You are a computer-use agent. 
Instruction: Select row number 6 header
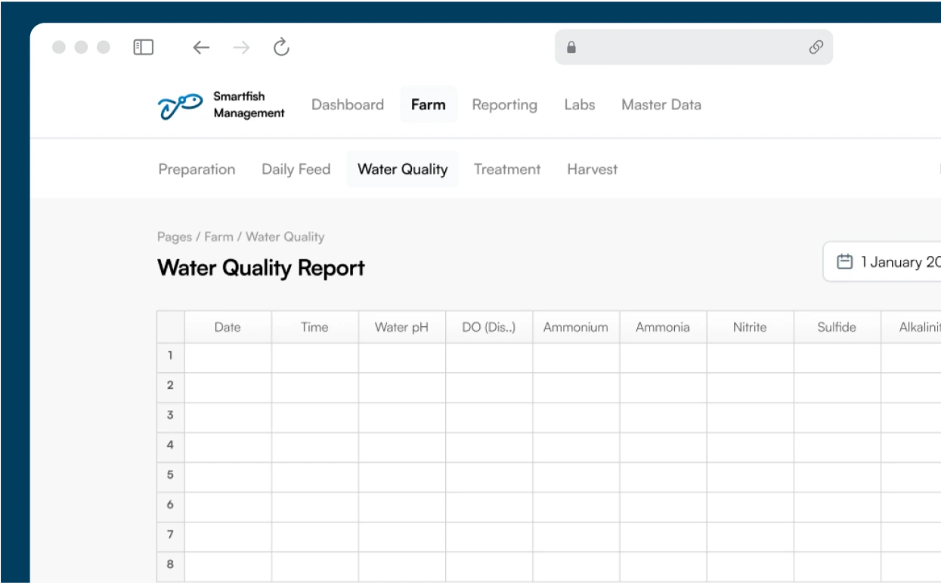click(x=170, y=507)
